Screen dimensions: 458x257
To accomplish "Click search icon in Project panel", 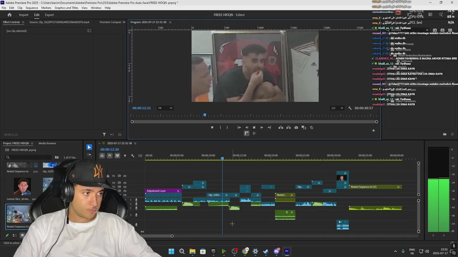I will pos(8,157).
